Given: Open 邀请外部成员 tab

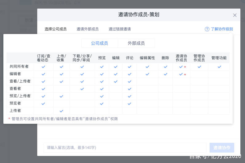Looking at the screenshot, I should (87, 29).
